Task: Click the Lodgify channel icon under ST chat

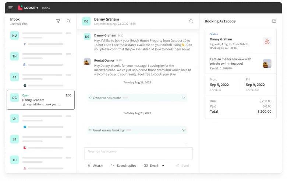Action: click(x=25, y=148)
